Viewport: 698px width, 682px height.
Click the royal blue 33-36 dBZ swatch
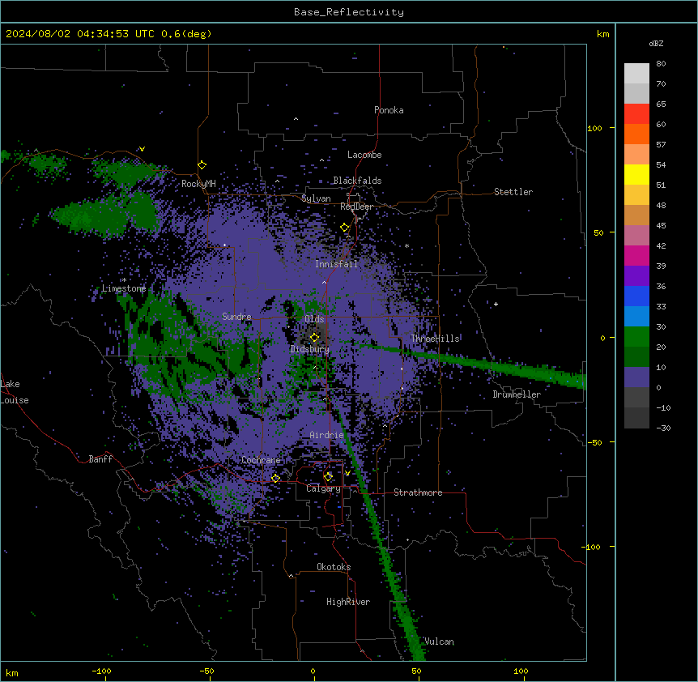(636, 296)
